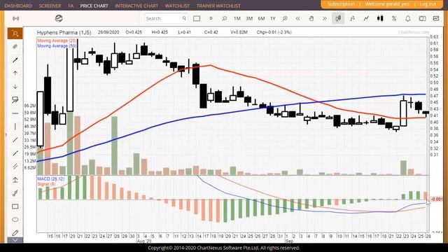Viewport: 448px width, 252px height.
Task: Pick the connected points path tool
Action: pos(15,193)
